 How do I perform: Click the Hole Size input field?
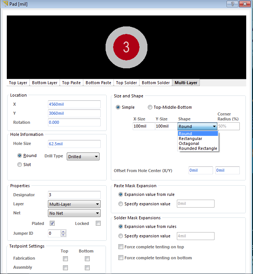(x=74, y=144)
